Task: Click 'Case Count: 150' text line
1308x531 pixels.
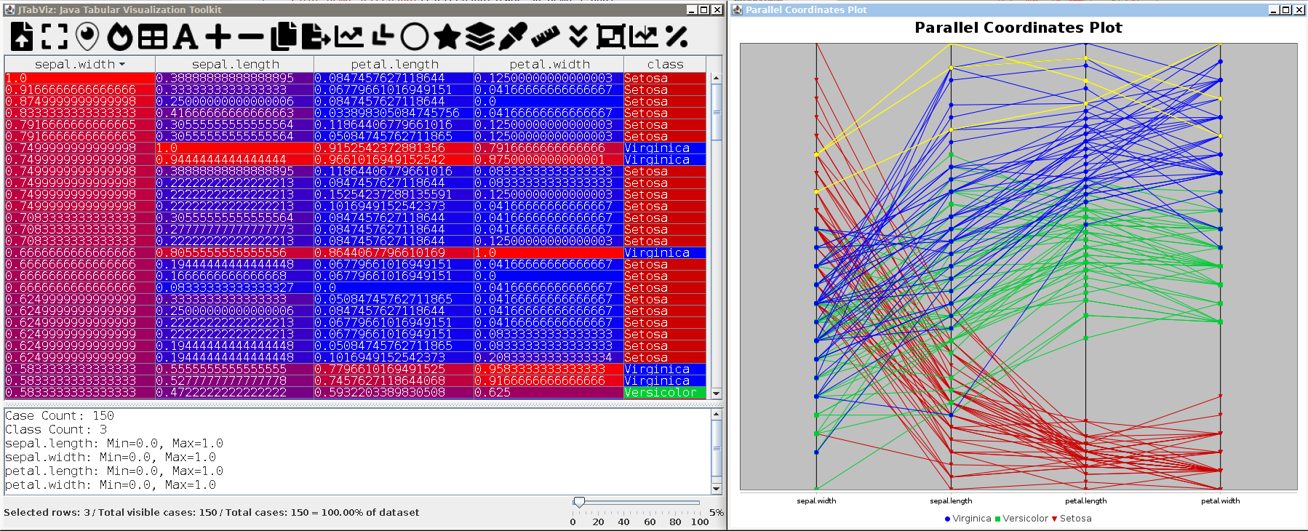Action: click(x=60, y=415)
